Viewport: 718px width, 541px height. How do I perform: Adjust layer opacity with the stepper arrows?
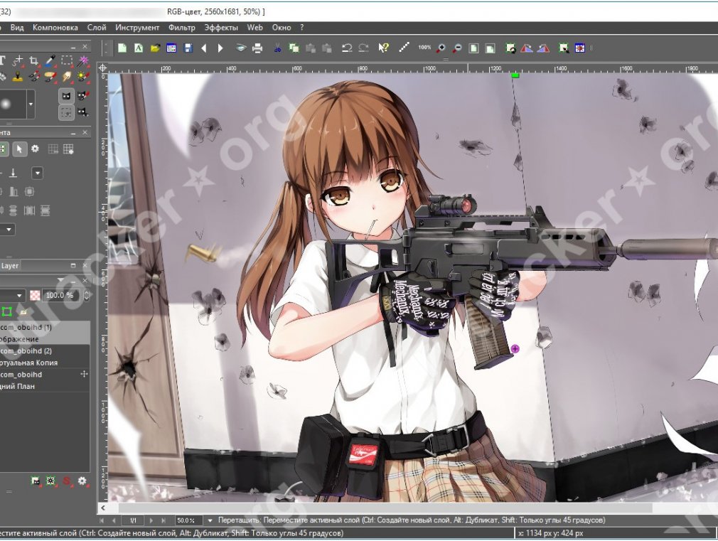87,296
